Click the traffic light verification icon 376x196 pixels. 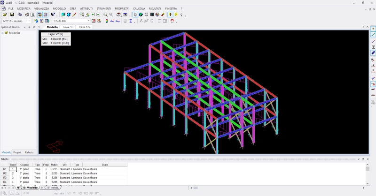[x=106, y=21]
